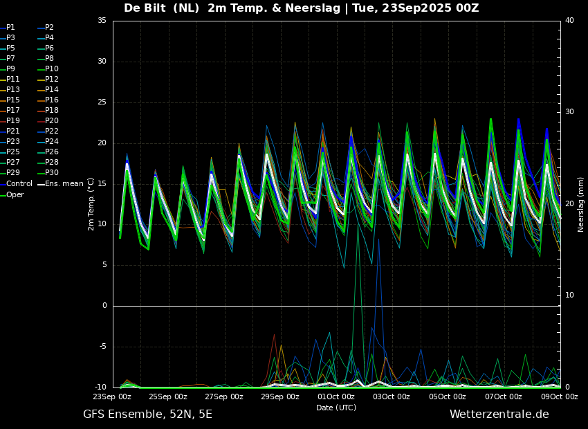Click the 2m Temp. (°C) axis label
The image size is (588, 429).
point(91,204)
